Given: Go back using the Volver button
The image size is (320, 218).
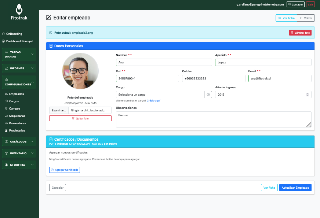Looking at the screenshot, I should [306, 18].
